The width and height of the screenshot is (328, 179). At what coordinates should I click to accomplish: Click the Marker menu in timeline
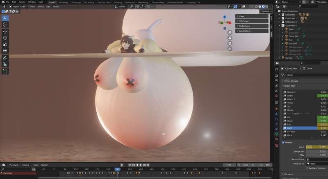click(x=44, y=165)
